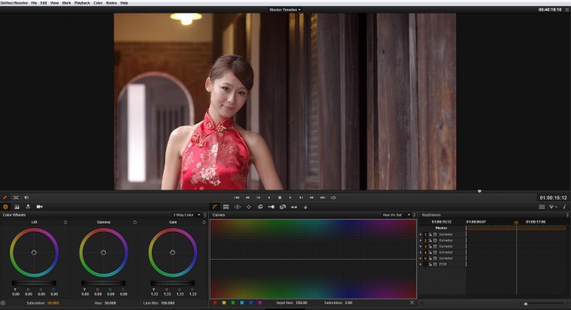Reset the Lift color wheel
Viewport: 571px width, 310px height.
pyautogui.click(x=65, y=222)
